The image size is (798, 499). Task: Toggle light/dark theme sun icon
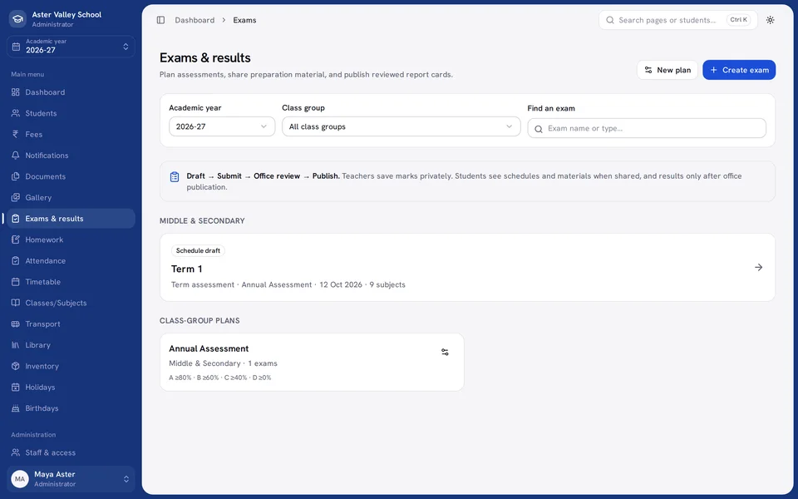770,20
